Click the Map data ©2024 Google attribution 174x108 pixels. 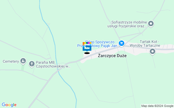[x=157, y=106]
